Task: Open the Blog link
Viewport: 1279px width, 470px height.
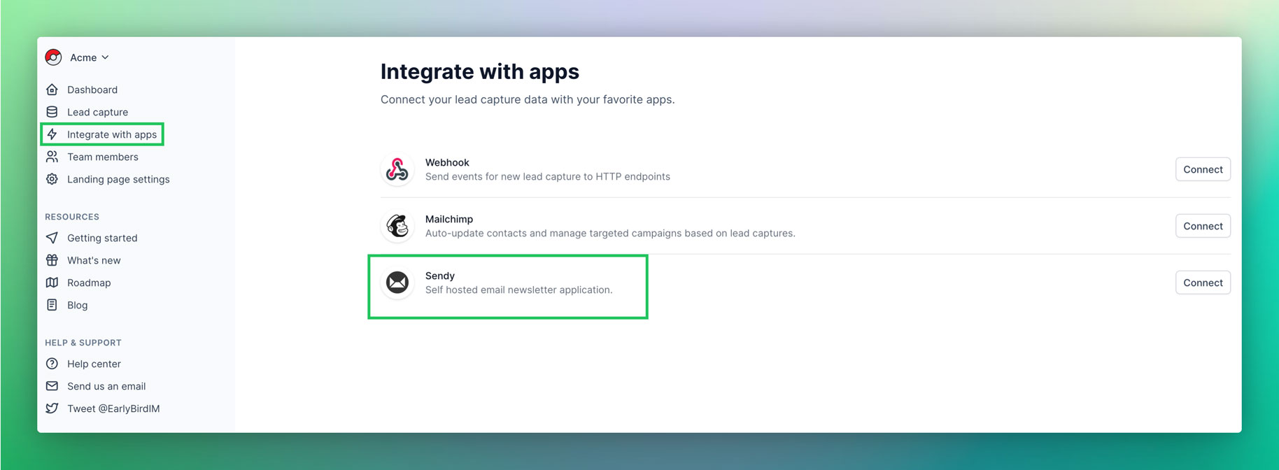Action: coord(77,305)
